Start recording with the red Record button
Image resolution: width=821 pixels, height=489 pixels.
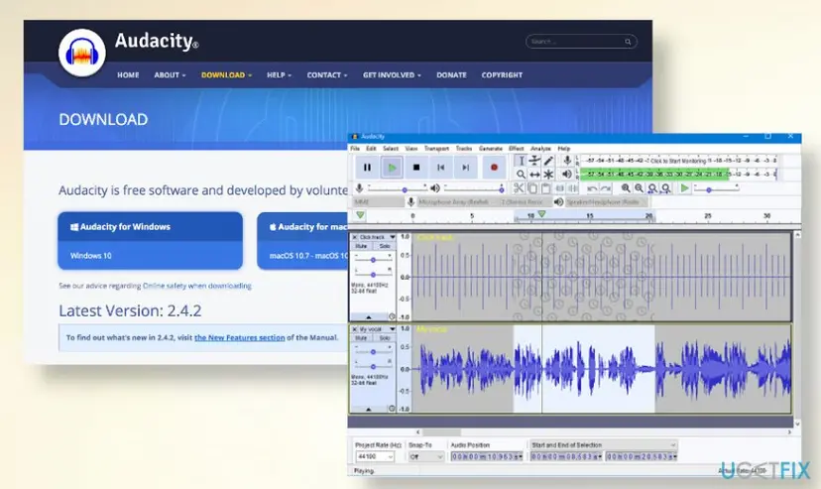(494, 168)
